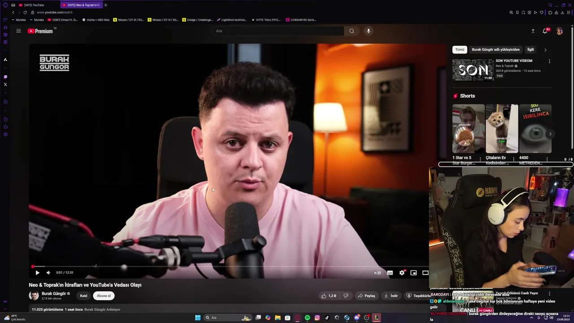Show next Shorts with arrow button
The height and width of the screenshot is (323, 574).
pos(550,134)
